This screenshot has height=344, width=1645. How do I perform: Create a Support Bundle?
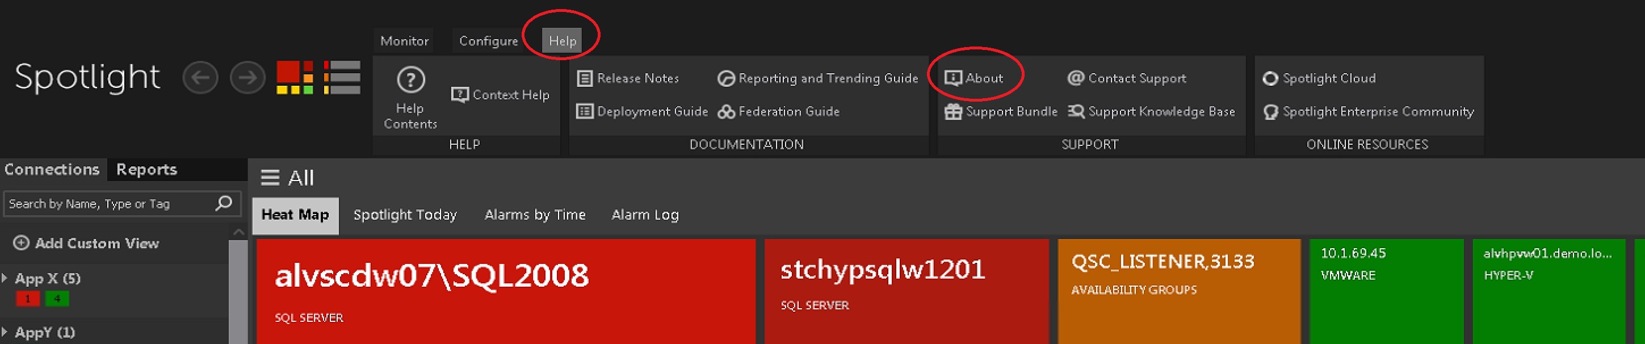pos(1001,112)
